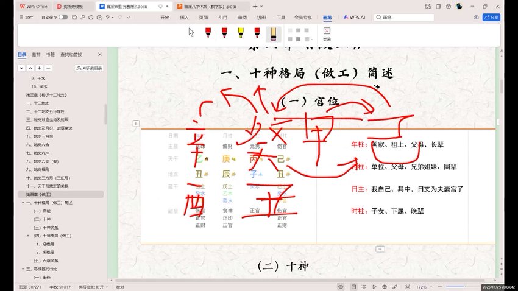Image resolution: width=518 pixels, height=291 pixels.
Task: Click the zoom slider in status bar
Action: click(462, 287)
